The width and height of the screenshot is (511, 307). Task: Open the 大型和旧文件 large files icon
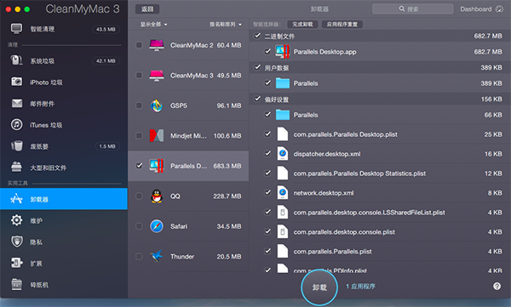[17, 168]
